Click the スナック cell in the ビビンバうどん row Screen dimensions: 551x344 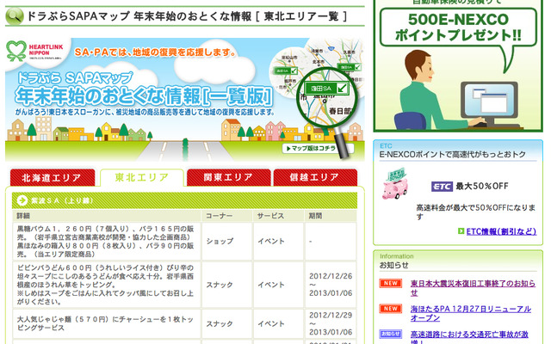point(227,285)
